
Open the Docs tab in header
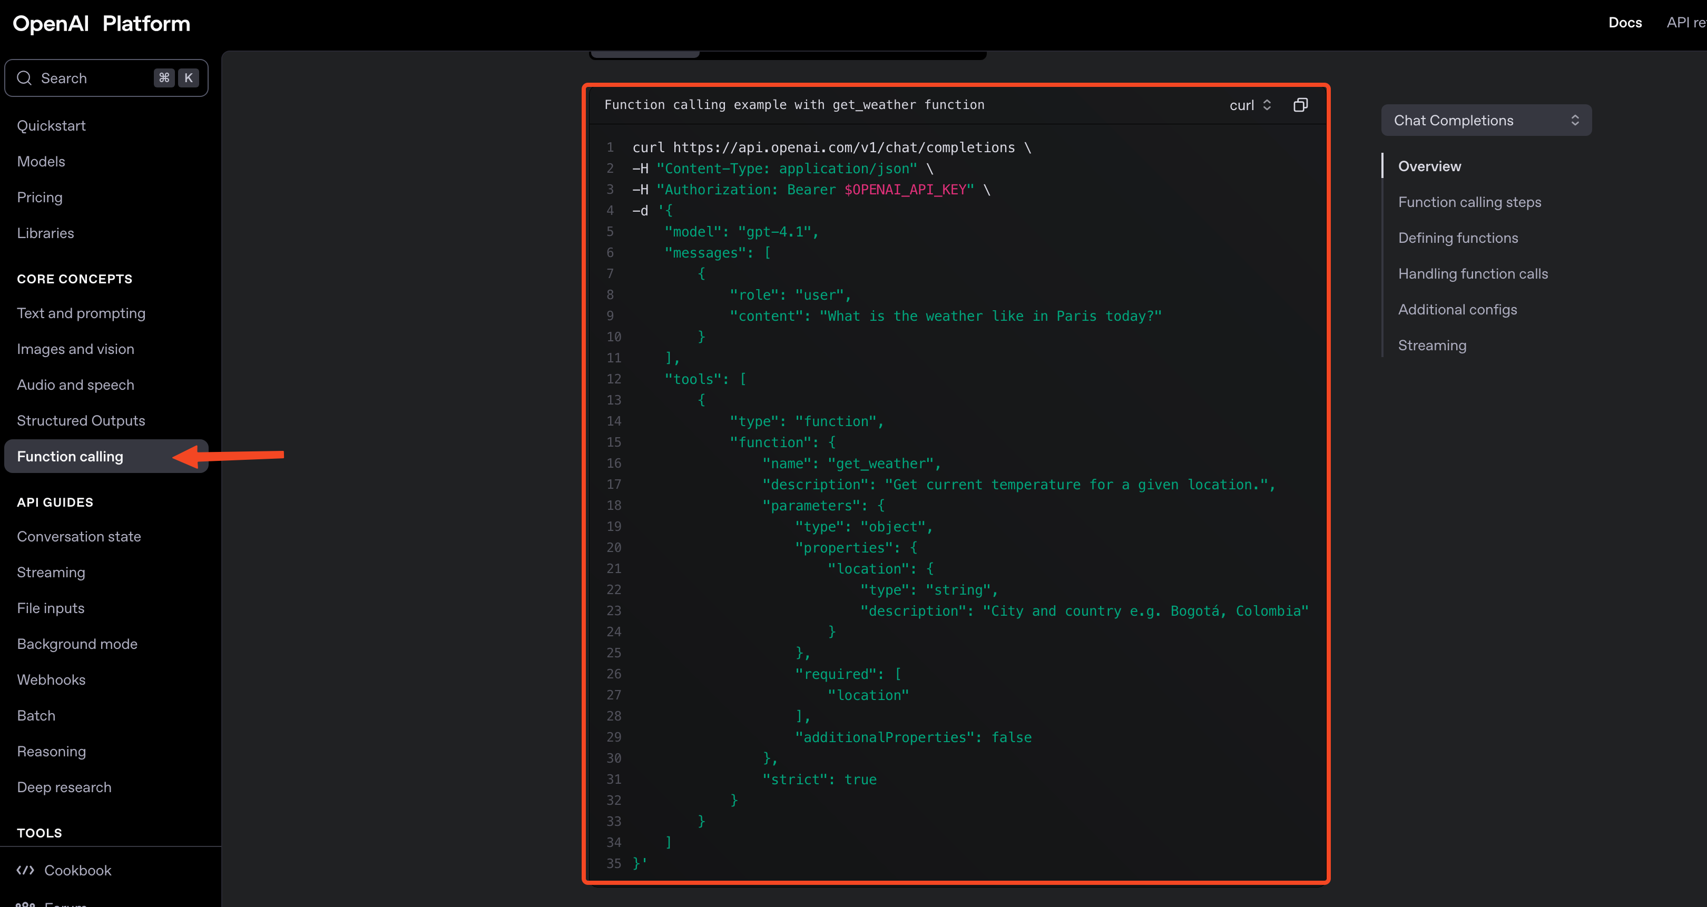point(1625,23)
